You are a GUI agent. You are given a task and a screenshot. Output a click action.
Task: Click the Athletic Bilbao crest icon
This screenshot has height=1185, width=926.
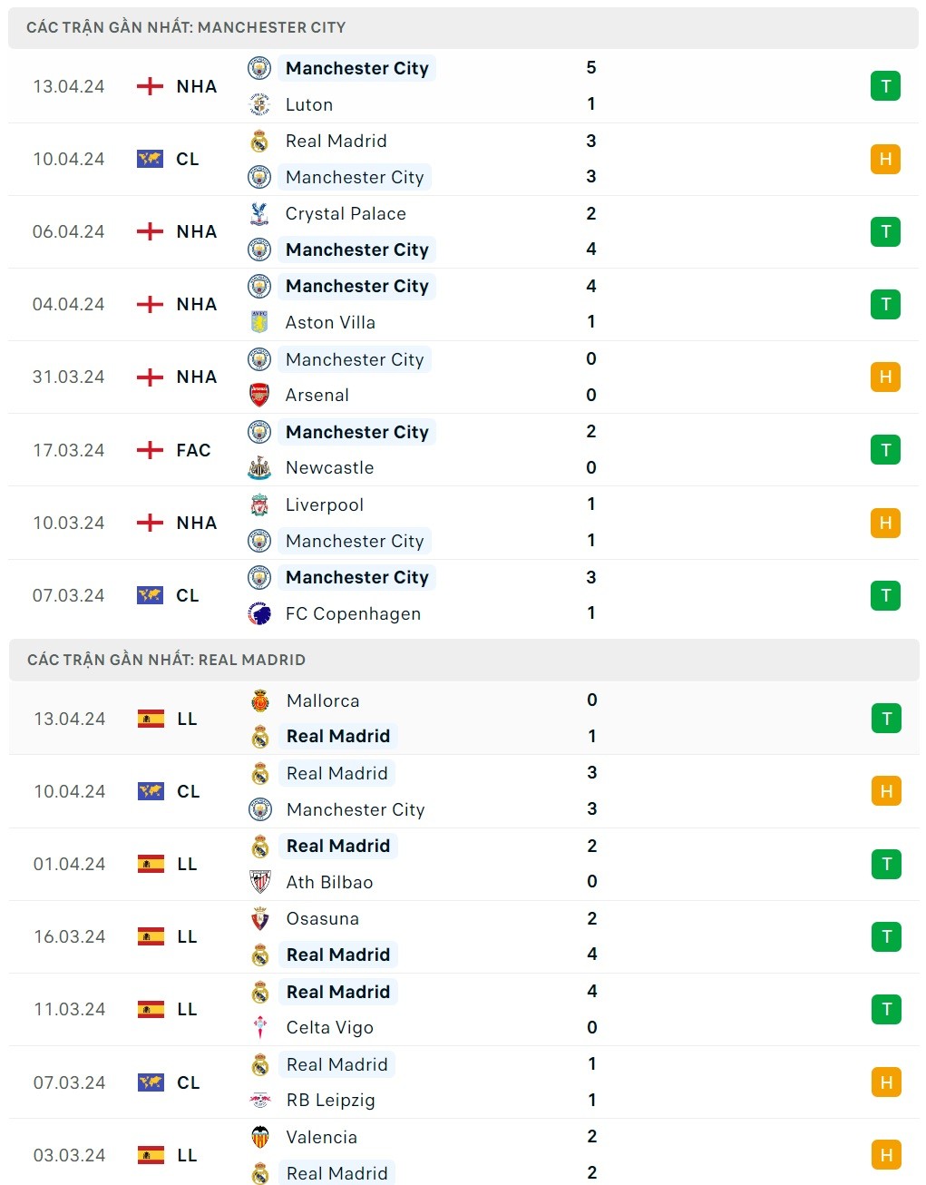260,882
